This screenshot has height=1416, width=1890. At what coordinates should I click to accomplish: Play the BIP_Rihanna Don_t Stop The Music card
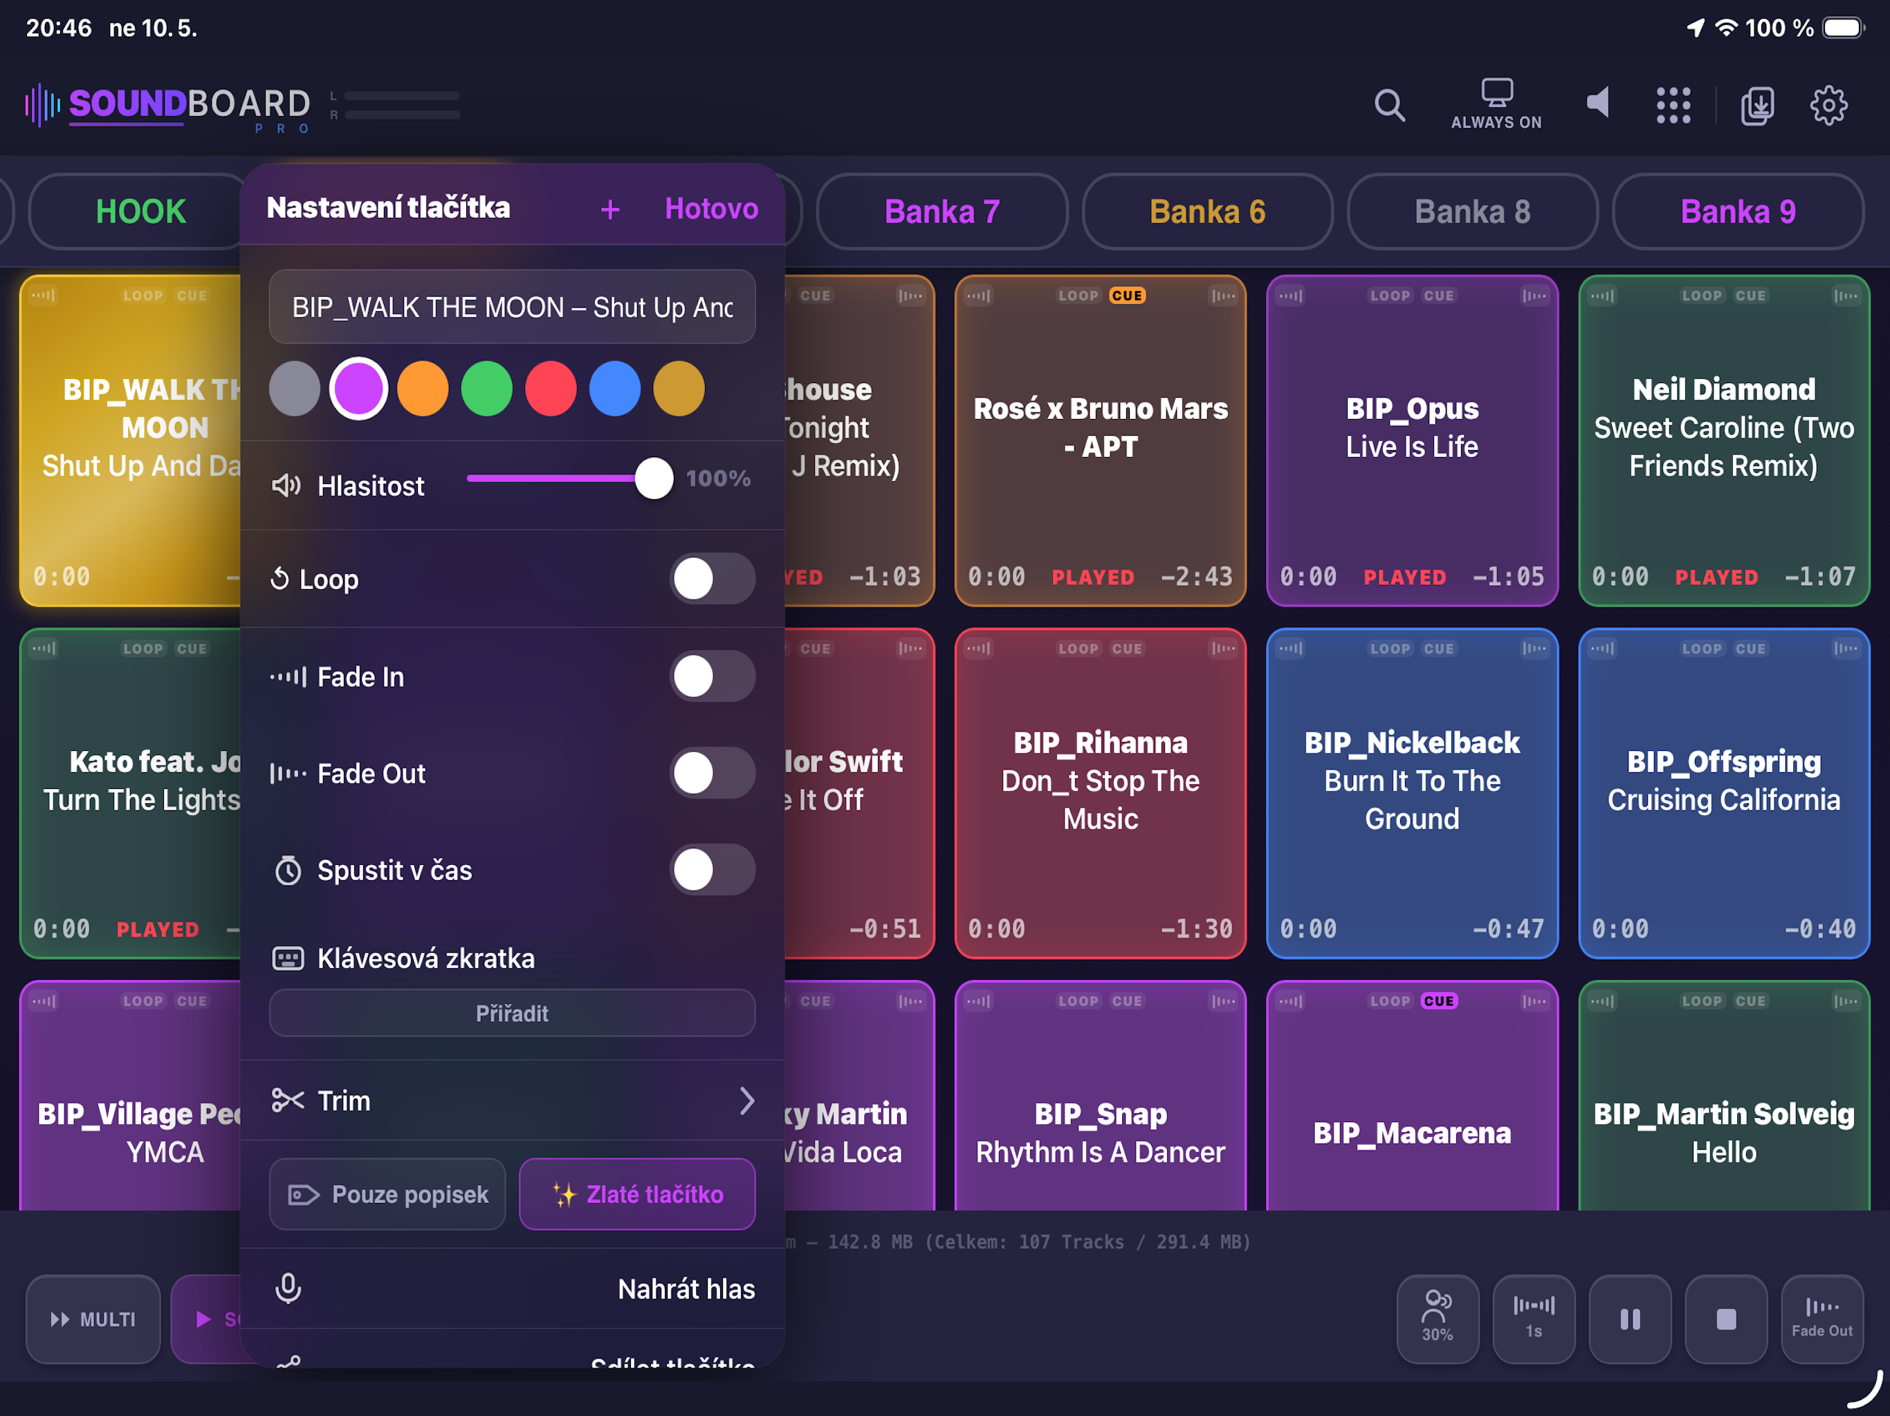1101,794
